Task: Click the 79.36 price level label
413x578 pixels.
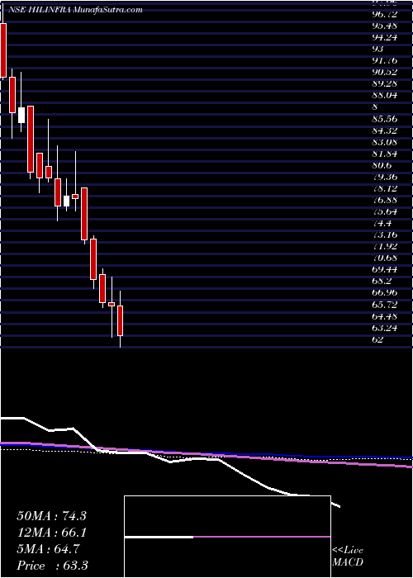Action: click(385, 176)
